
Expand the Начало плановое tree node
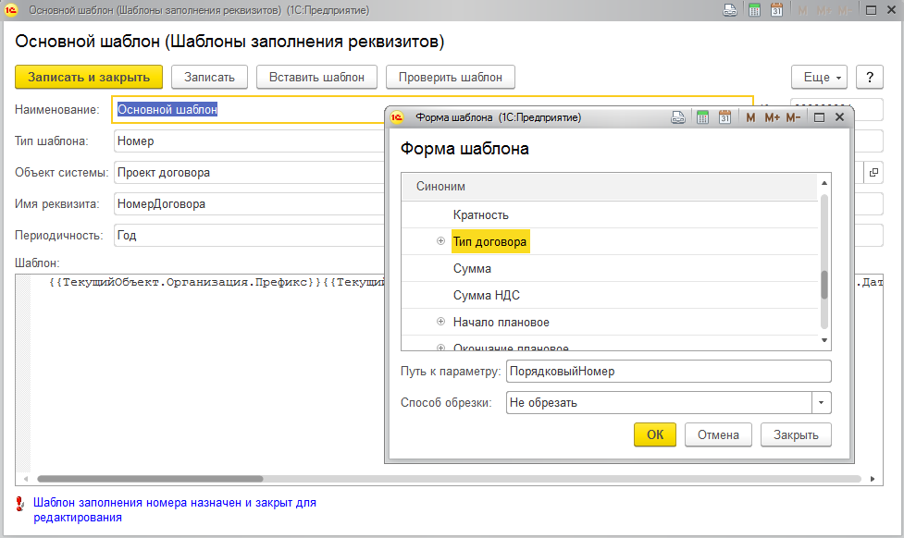440,323
